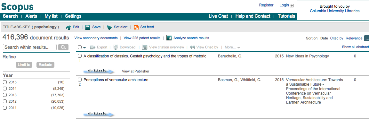Click the Analyze search results chart icon
This screenshot has height=119, width=369.
click(169, 38)
